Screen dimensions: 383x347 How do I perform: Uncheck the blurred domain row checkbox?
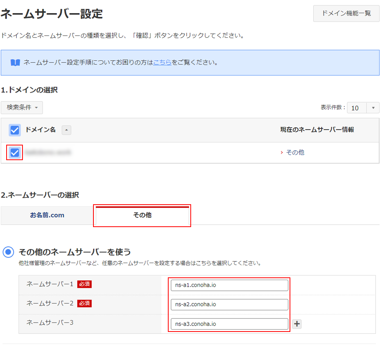tap(14, 153)
